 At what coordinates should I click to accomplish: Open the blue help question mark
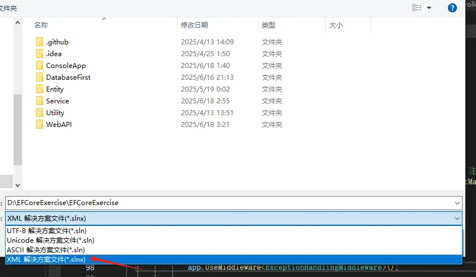[452, 8]
